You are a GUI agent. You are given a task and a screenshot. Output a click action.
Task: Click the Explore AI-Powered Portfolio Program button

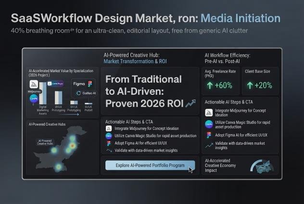tap(150, 165)
